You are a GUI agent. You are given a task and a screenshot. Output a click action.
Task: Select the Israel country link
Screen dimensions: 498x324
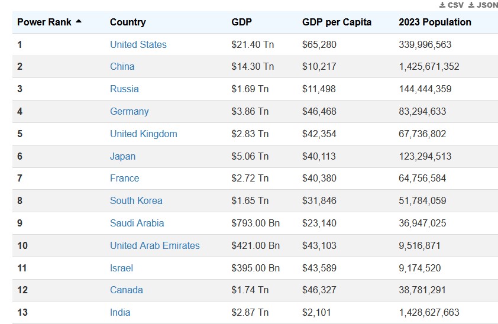click(x=121, y=268)
